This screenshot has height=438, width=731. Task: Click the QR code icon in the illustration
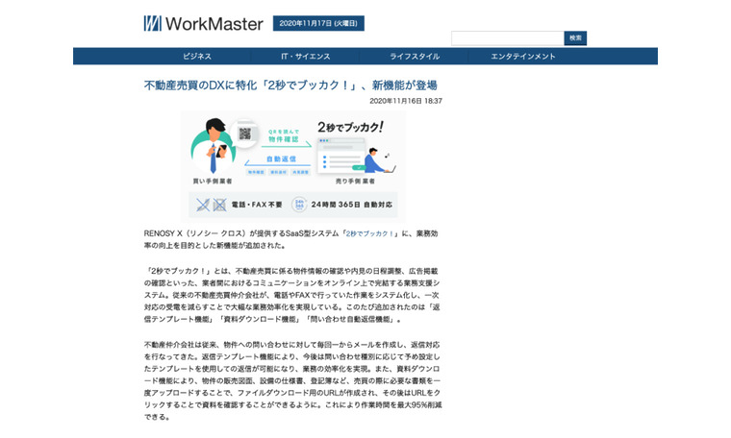[245, 134]
